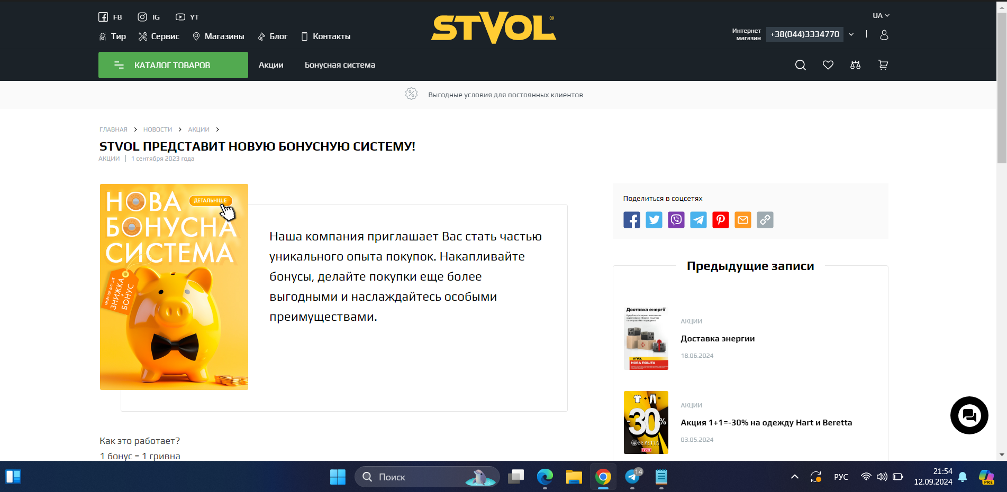This screenshot has height=492, width=1007.
Task: Open the Каталог товаров menu
Action: pos(173,65)
